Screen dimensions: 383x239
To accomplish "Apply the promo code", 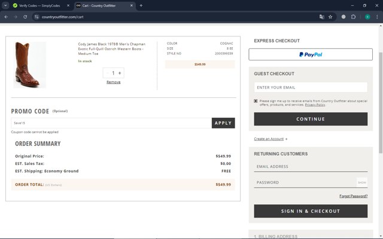I will click(x=223, y=123).
